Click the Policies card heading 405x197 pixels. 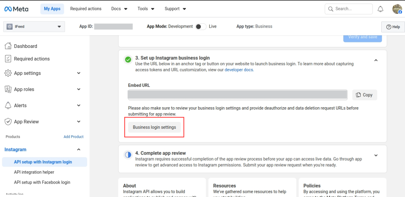tap(312, 186)
